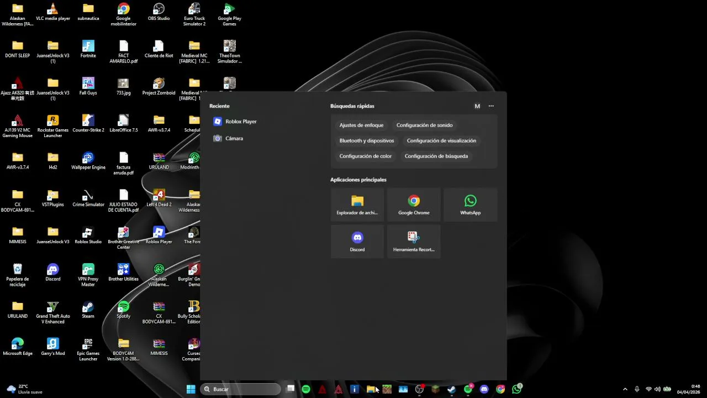Launch Google Chrome tile in Aplicaciones principales
Screen dimensions: 707x398
(414, 205)
